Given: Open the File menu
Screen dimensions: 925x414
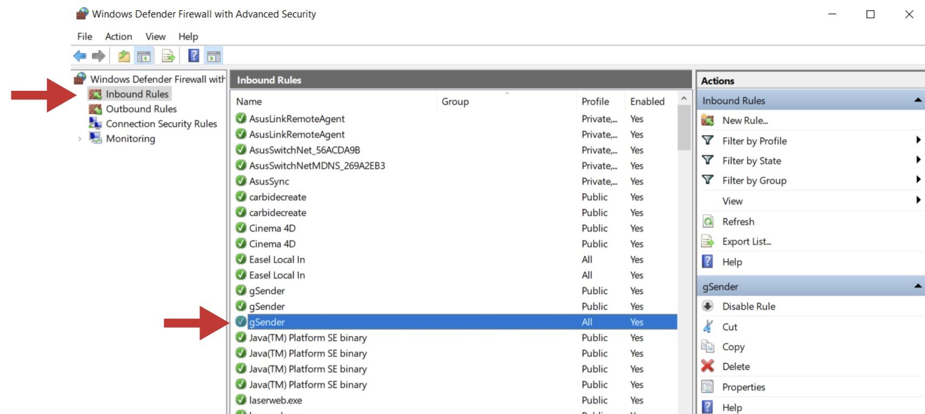Looking at the screenshot, I should pyautogui.click(x=85, y=36).
